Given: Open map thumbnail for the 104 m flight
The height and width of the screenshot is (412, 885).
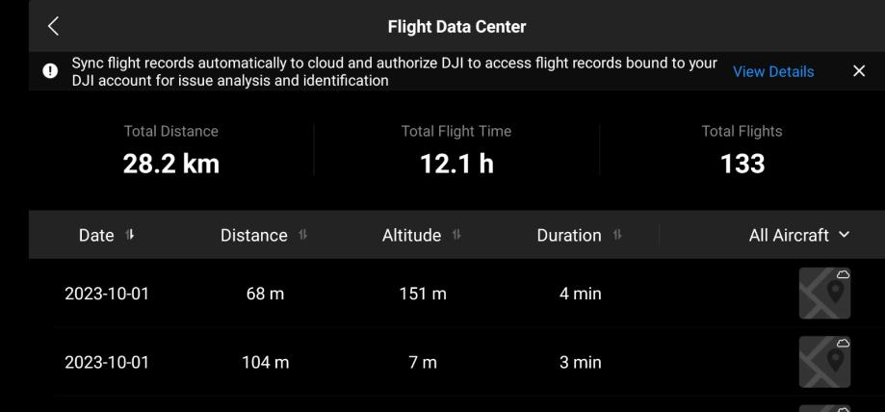Looking at the screenshot, I should coord(824,363).
